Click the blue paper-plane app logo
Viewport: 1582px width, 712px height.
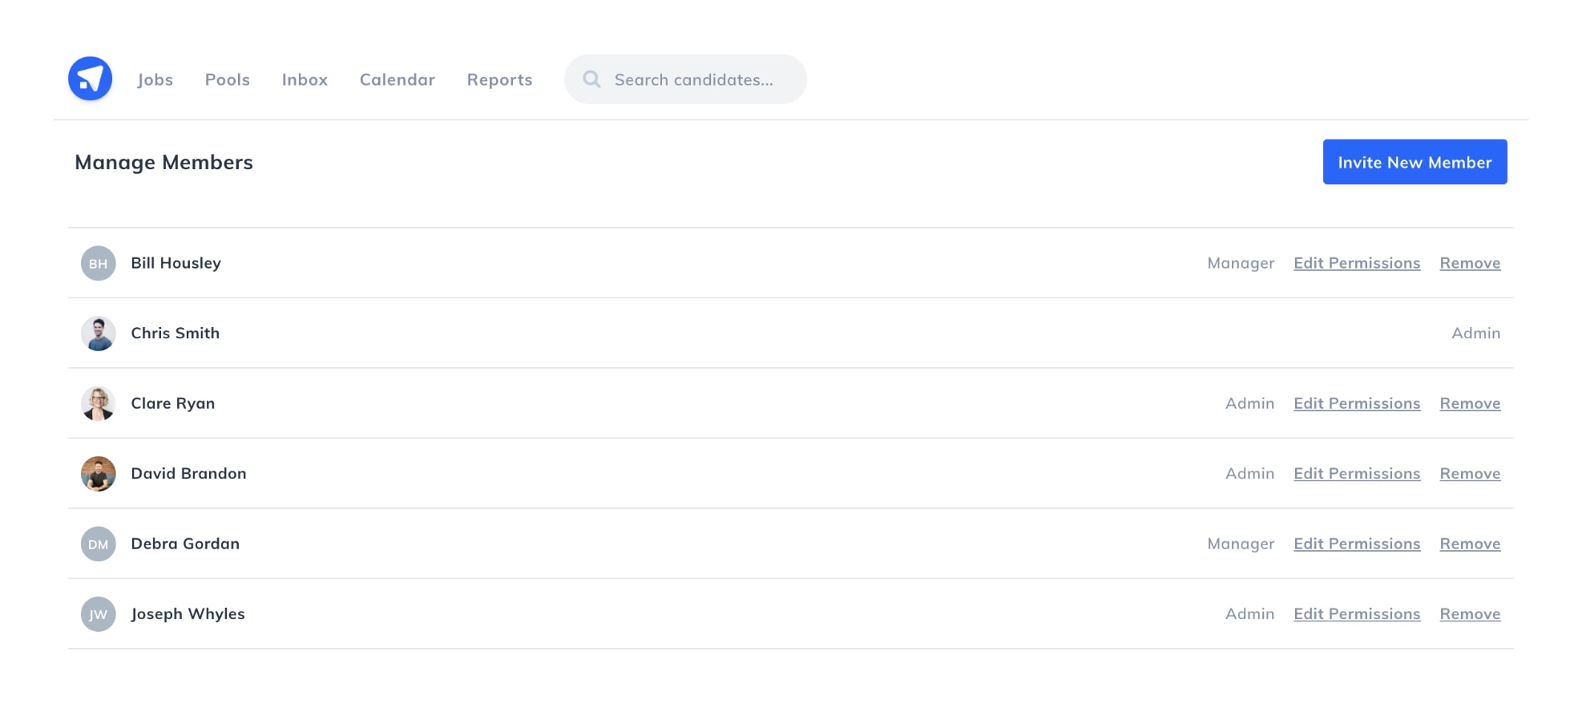point(90,79)
